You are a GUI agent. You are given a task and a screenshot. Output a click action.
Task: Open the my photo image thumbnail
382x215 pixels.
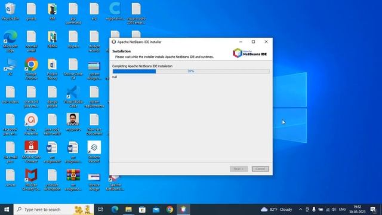point(73,122)
